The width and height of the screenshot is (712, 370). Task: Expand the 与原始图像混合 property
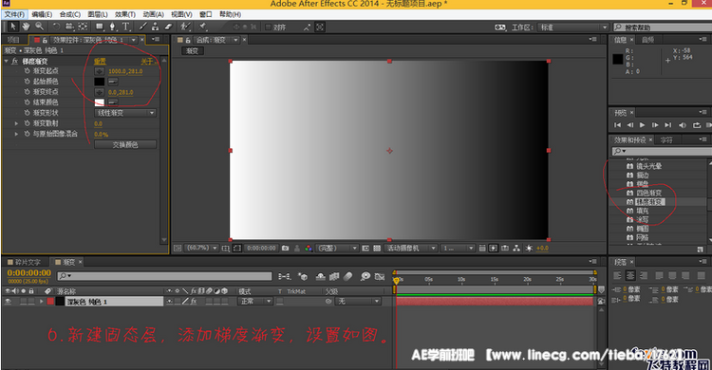point(16,134)
